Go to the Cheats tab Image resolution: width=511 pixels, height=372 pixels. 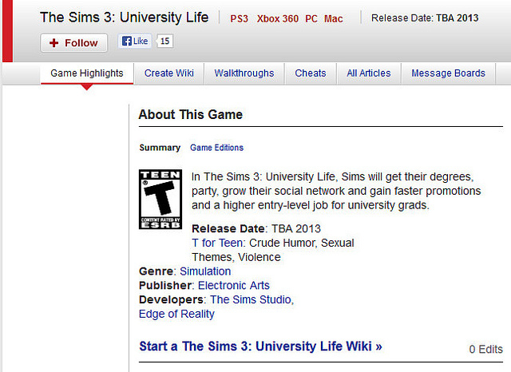pos(311,73)
